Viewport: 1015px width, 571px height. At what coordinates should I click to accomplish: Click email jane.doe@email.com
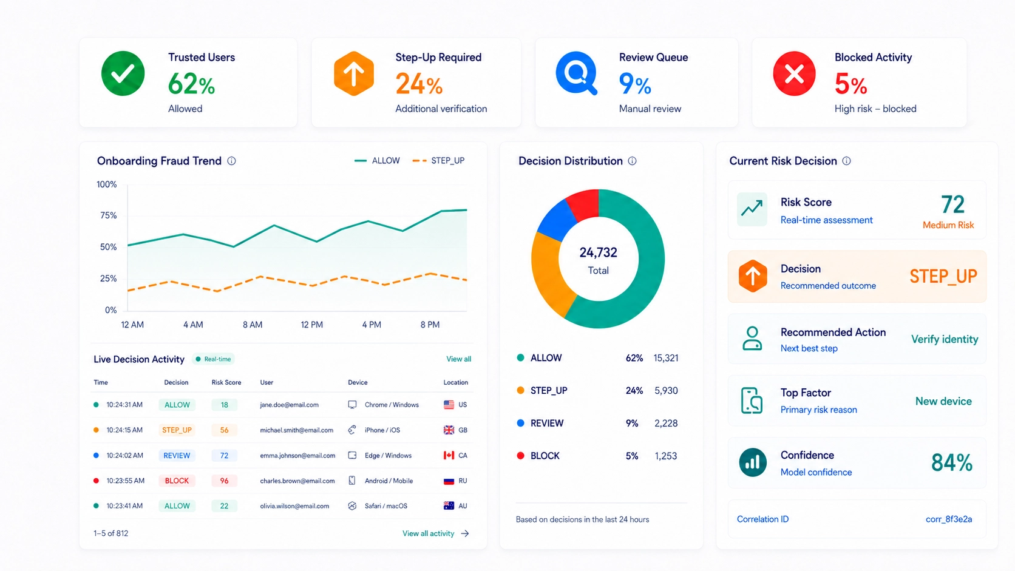pos(289,405)
